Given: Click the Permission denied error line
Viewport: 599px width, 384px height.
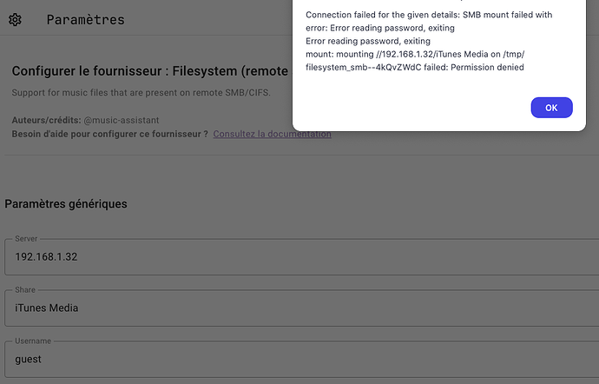Looking at the screenshot, I should (x=414, y=67).
